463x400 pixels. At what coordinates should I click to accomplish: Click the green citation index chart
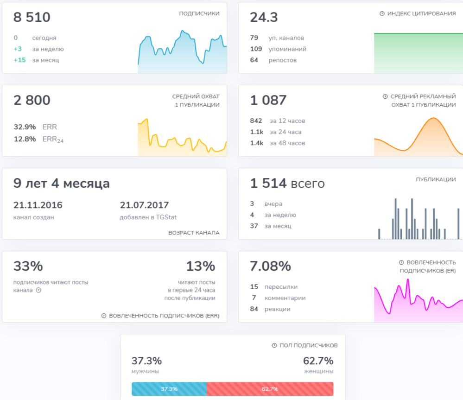tap(419, 53)
